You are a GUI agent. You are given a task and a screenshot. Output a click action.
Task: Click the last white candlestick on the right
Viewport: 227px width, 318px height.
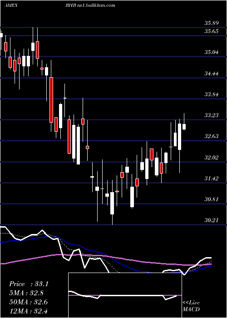184,127
